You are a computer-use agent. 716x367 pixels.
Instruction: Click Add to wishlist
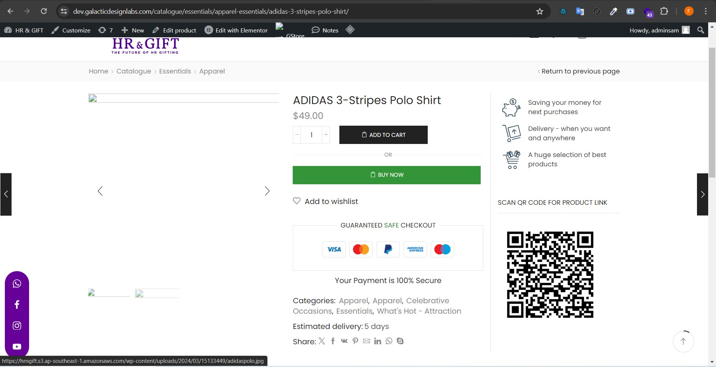[326, 201]
